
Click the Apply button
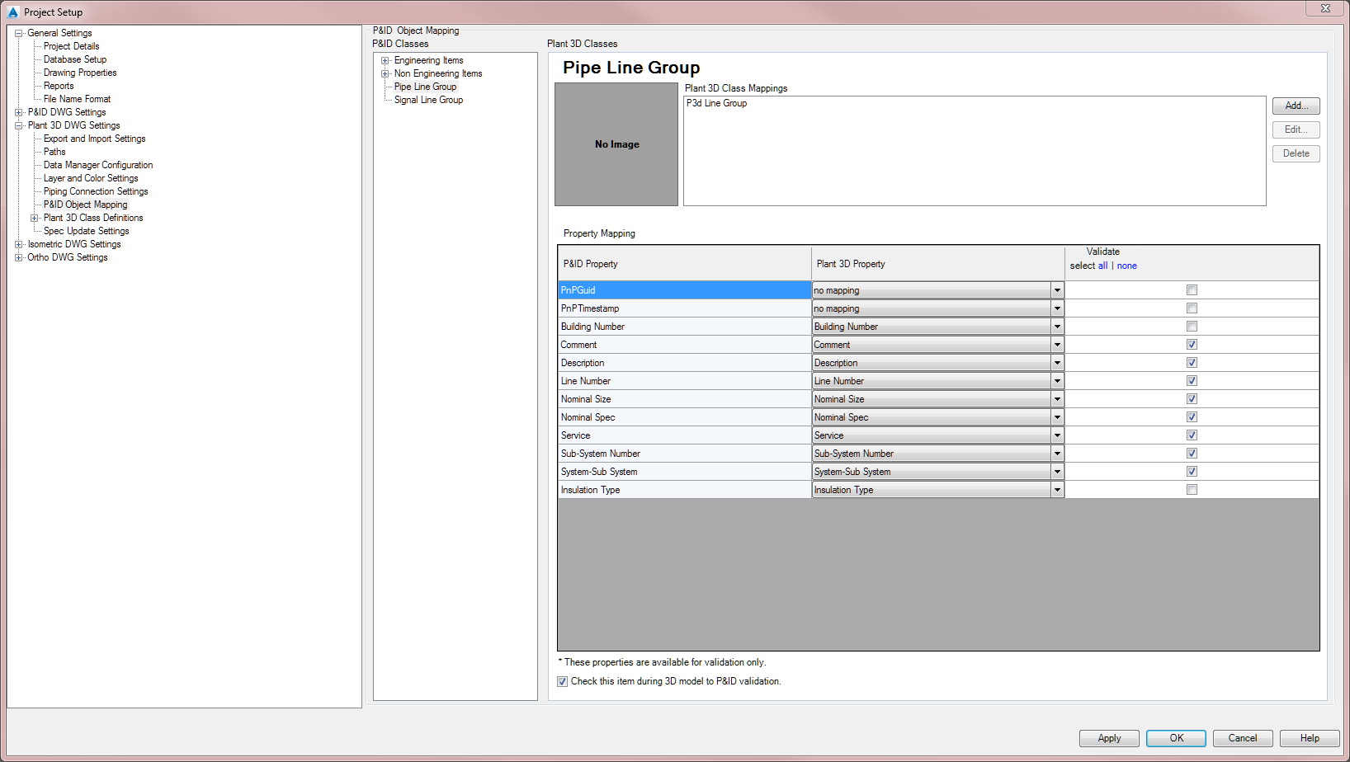pyautogui.click(x=1109, y=738)
